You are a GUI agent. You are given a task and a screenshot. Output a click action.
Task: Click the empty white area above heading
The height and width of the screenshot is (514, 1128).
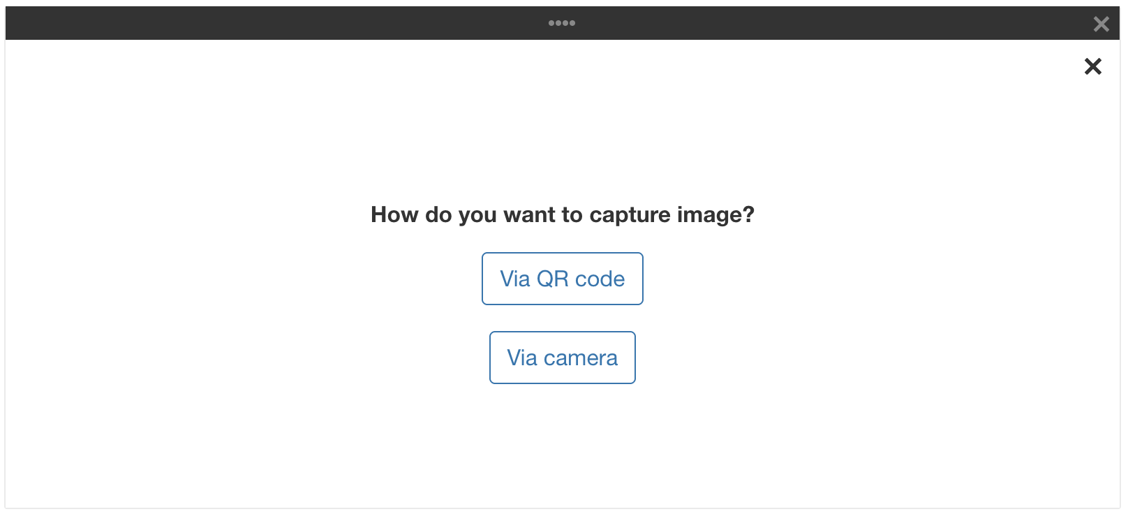tap(563, 126)
